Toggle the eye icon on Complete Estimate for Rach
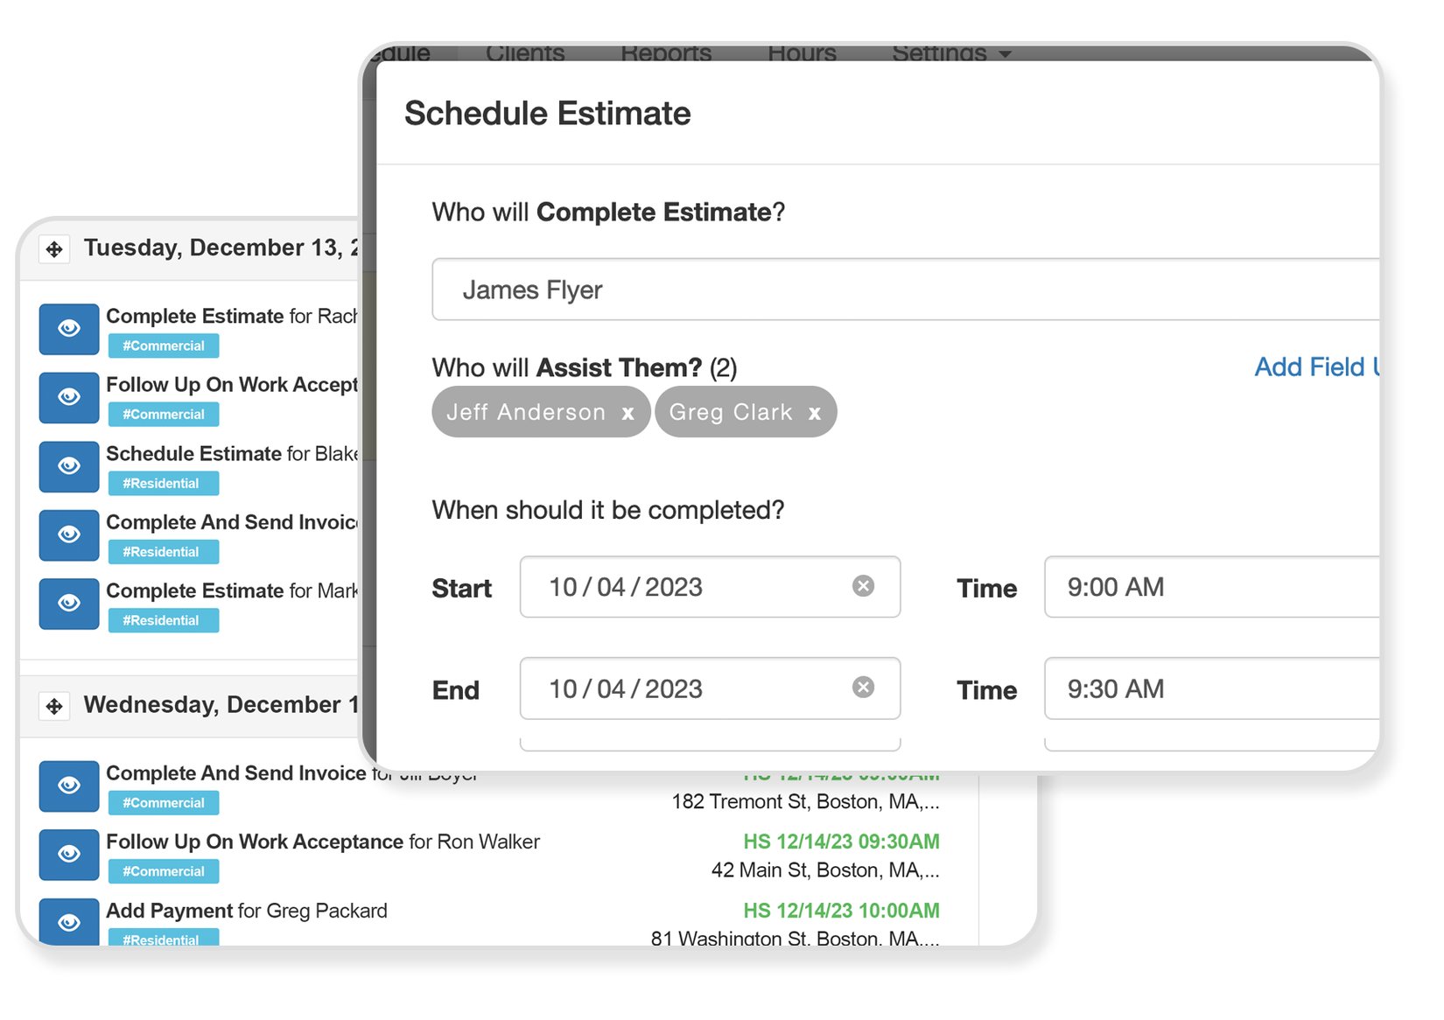The width and height of the screenshot is (1444, 1020). (68, 329)
